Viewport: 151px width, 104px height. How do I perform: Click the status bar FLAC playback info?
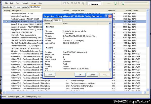[x=21, y=97]
